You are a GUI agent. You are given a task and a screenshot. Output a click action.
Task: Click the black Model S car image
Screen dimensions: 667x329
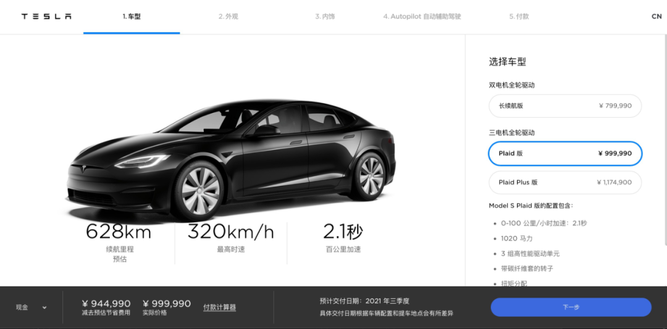click(231, 160)
